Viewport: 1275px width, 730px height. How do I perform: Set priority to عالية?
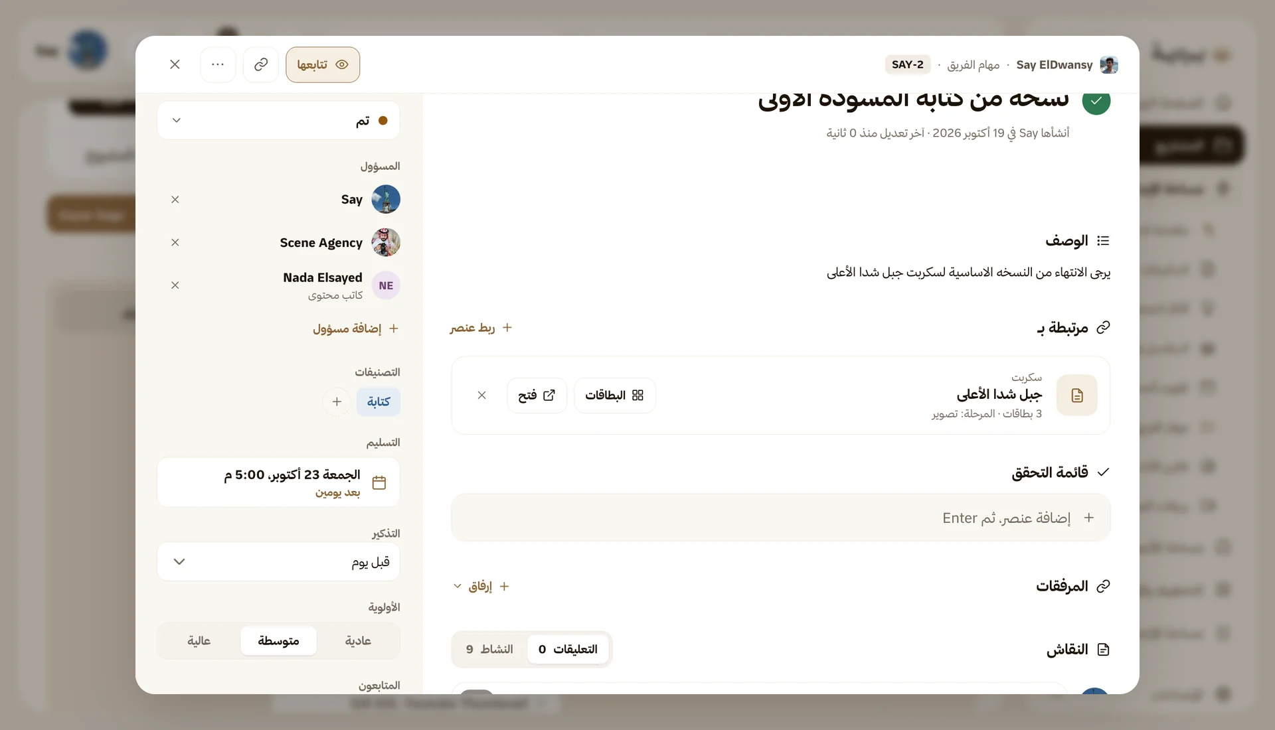point(199,640)
